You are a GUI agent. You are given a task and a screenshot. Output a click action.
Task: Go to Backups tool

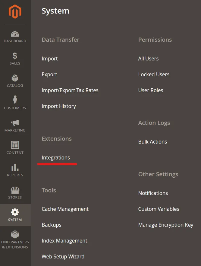[x=52, y=225]
